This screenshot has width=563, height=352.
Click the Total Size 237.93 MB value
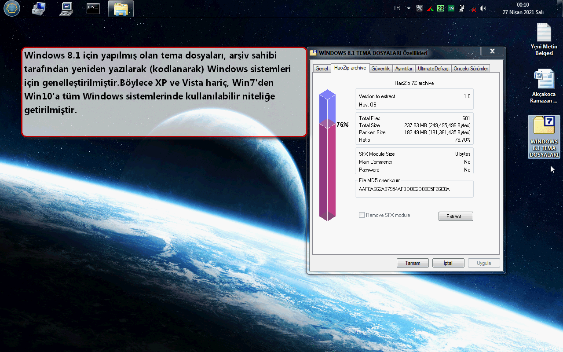point(437,125)
